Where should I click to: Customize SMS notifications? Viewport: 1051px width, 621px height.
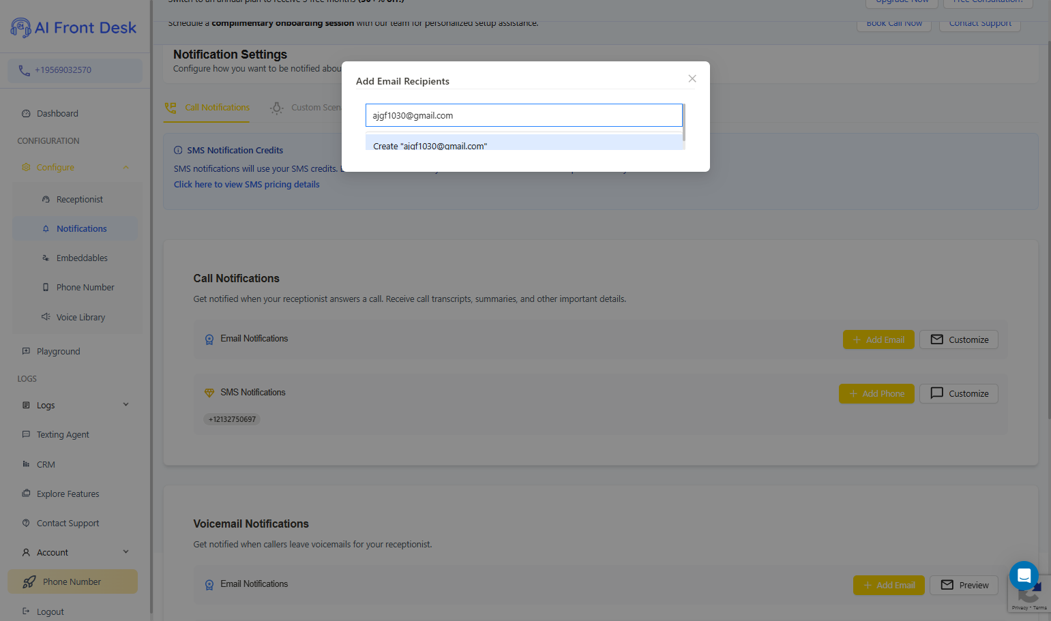pyautogui.click(x=959, y=394)
